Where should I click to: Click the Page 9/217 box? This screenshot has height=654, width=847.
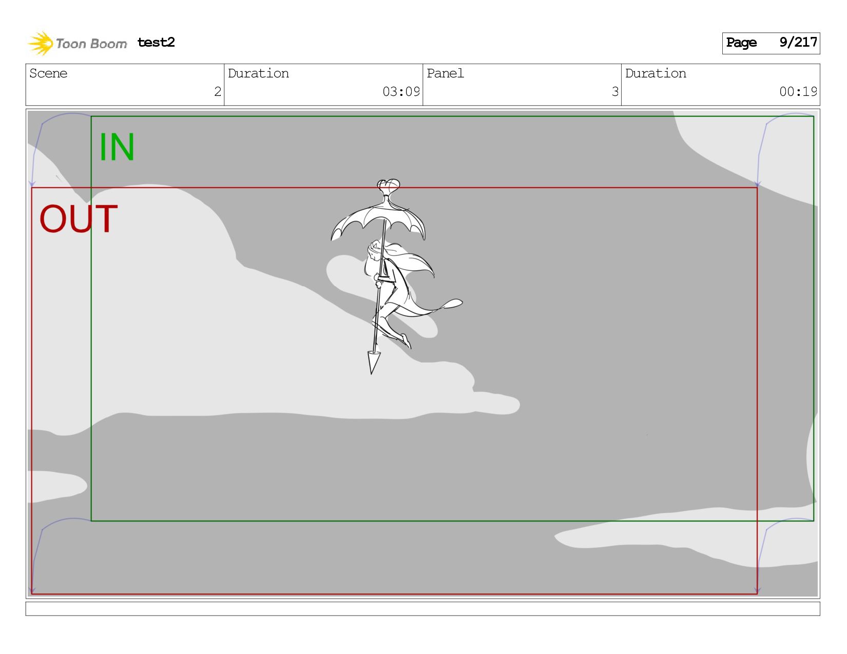coord(771,43)
